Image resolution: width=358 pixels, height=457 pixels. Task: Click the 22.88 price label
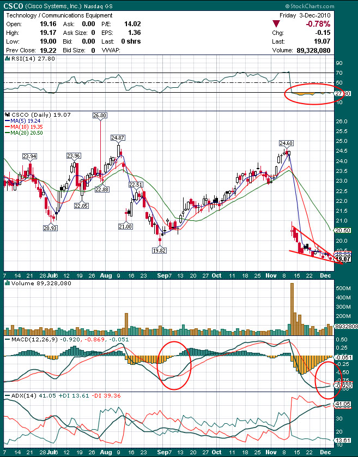(x=102, y=189)
